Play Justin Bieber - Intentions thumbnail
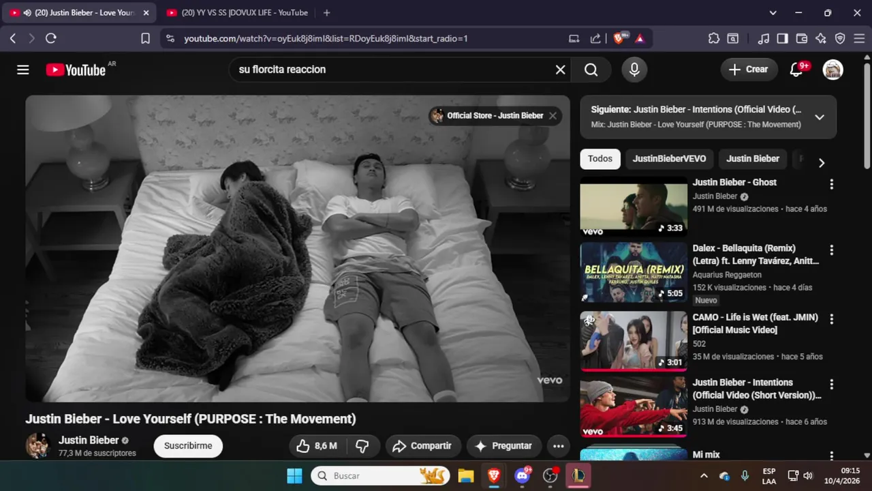This screenshot has width=872, height=491. click(x=634, y=407)
